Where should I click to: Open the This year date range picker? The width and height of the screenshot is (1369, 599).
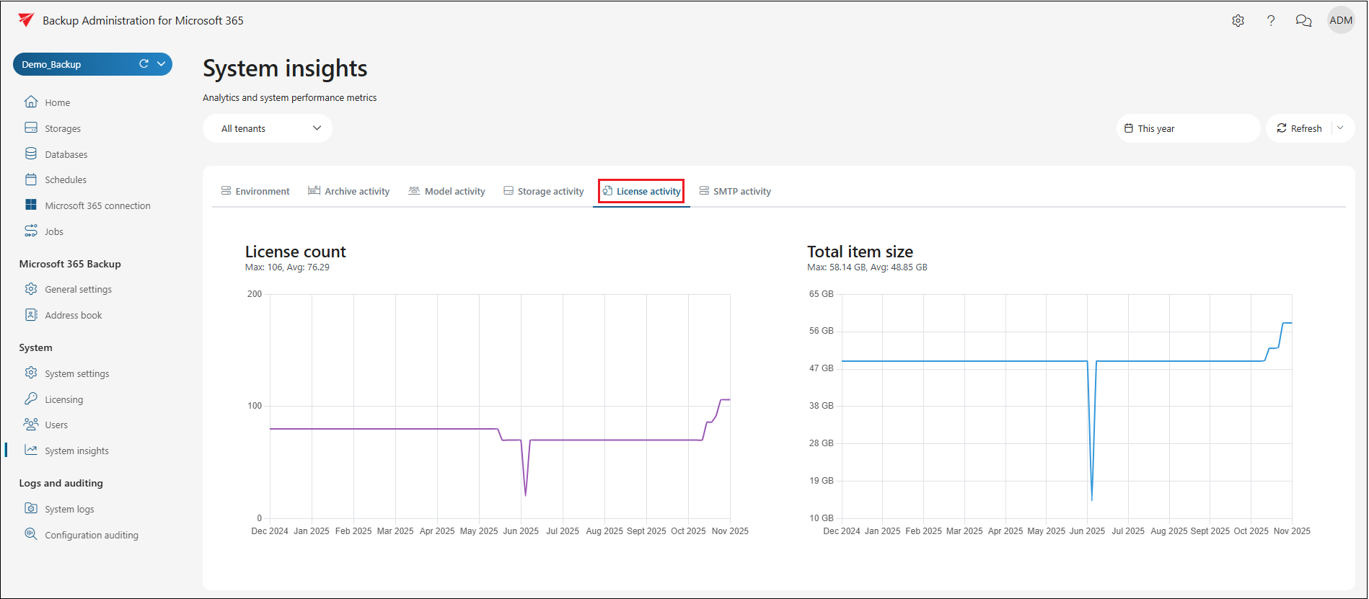(x=1187, y=128)
